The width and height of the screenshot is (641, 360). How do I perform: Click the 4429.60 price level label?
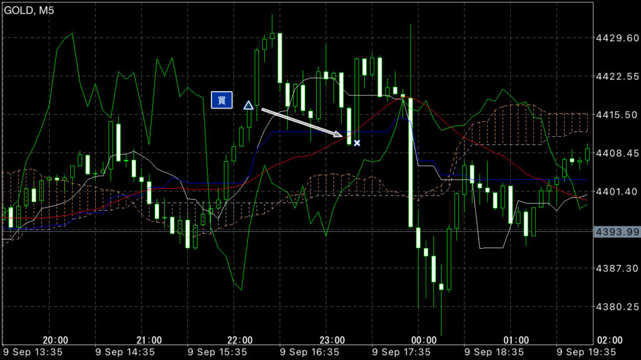click(617, 38)
